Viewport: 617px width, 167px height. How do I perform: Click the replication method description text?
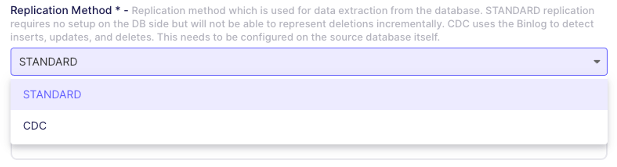click(301, 24)
